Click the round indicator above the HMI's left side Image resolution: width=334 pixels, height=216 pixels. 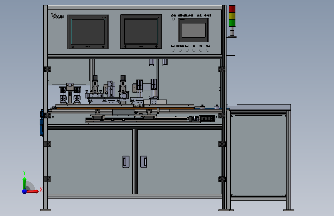[x=173, y=19]
